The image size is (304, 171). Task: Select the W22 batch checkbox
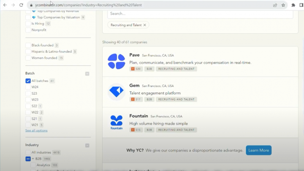[28, 112]
